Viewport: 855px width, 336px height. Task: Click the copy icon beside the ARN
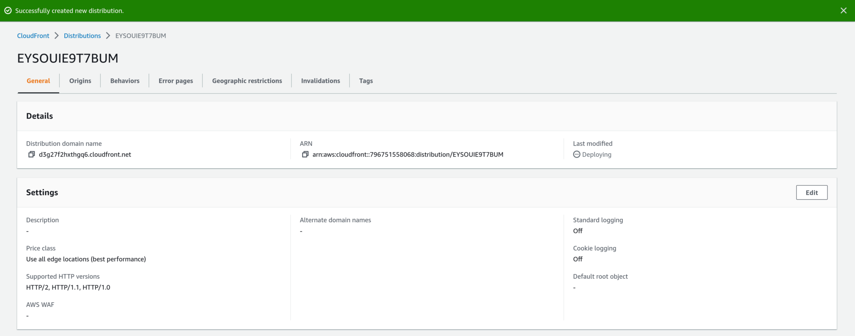pyautogui.click(x=305, y=155)
